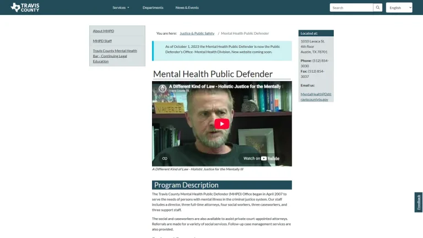Screen dimensions: 423x238
Task: Play the YouTube video
Action: click(x=222, y=124)
